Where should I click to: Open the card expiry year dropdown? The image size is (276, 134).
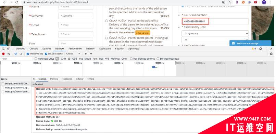click(x=215, y=40)
